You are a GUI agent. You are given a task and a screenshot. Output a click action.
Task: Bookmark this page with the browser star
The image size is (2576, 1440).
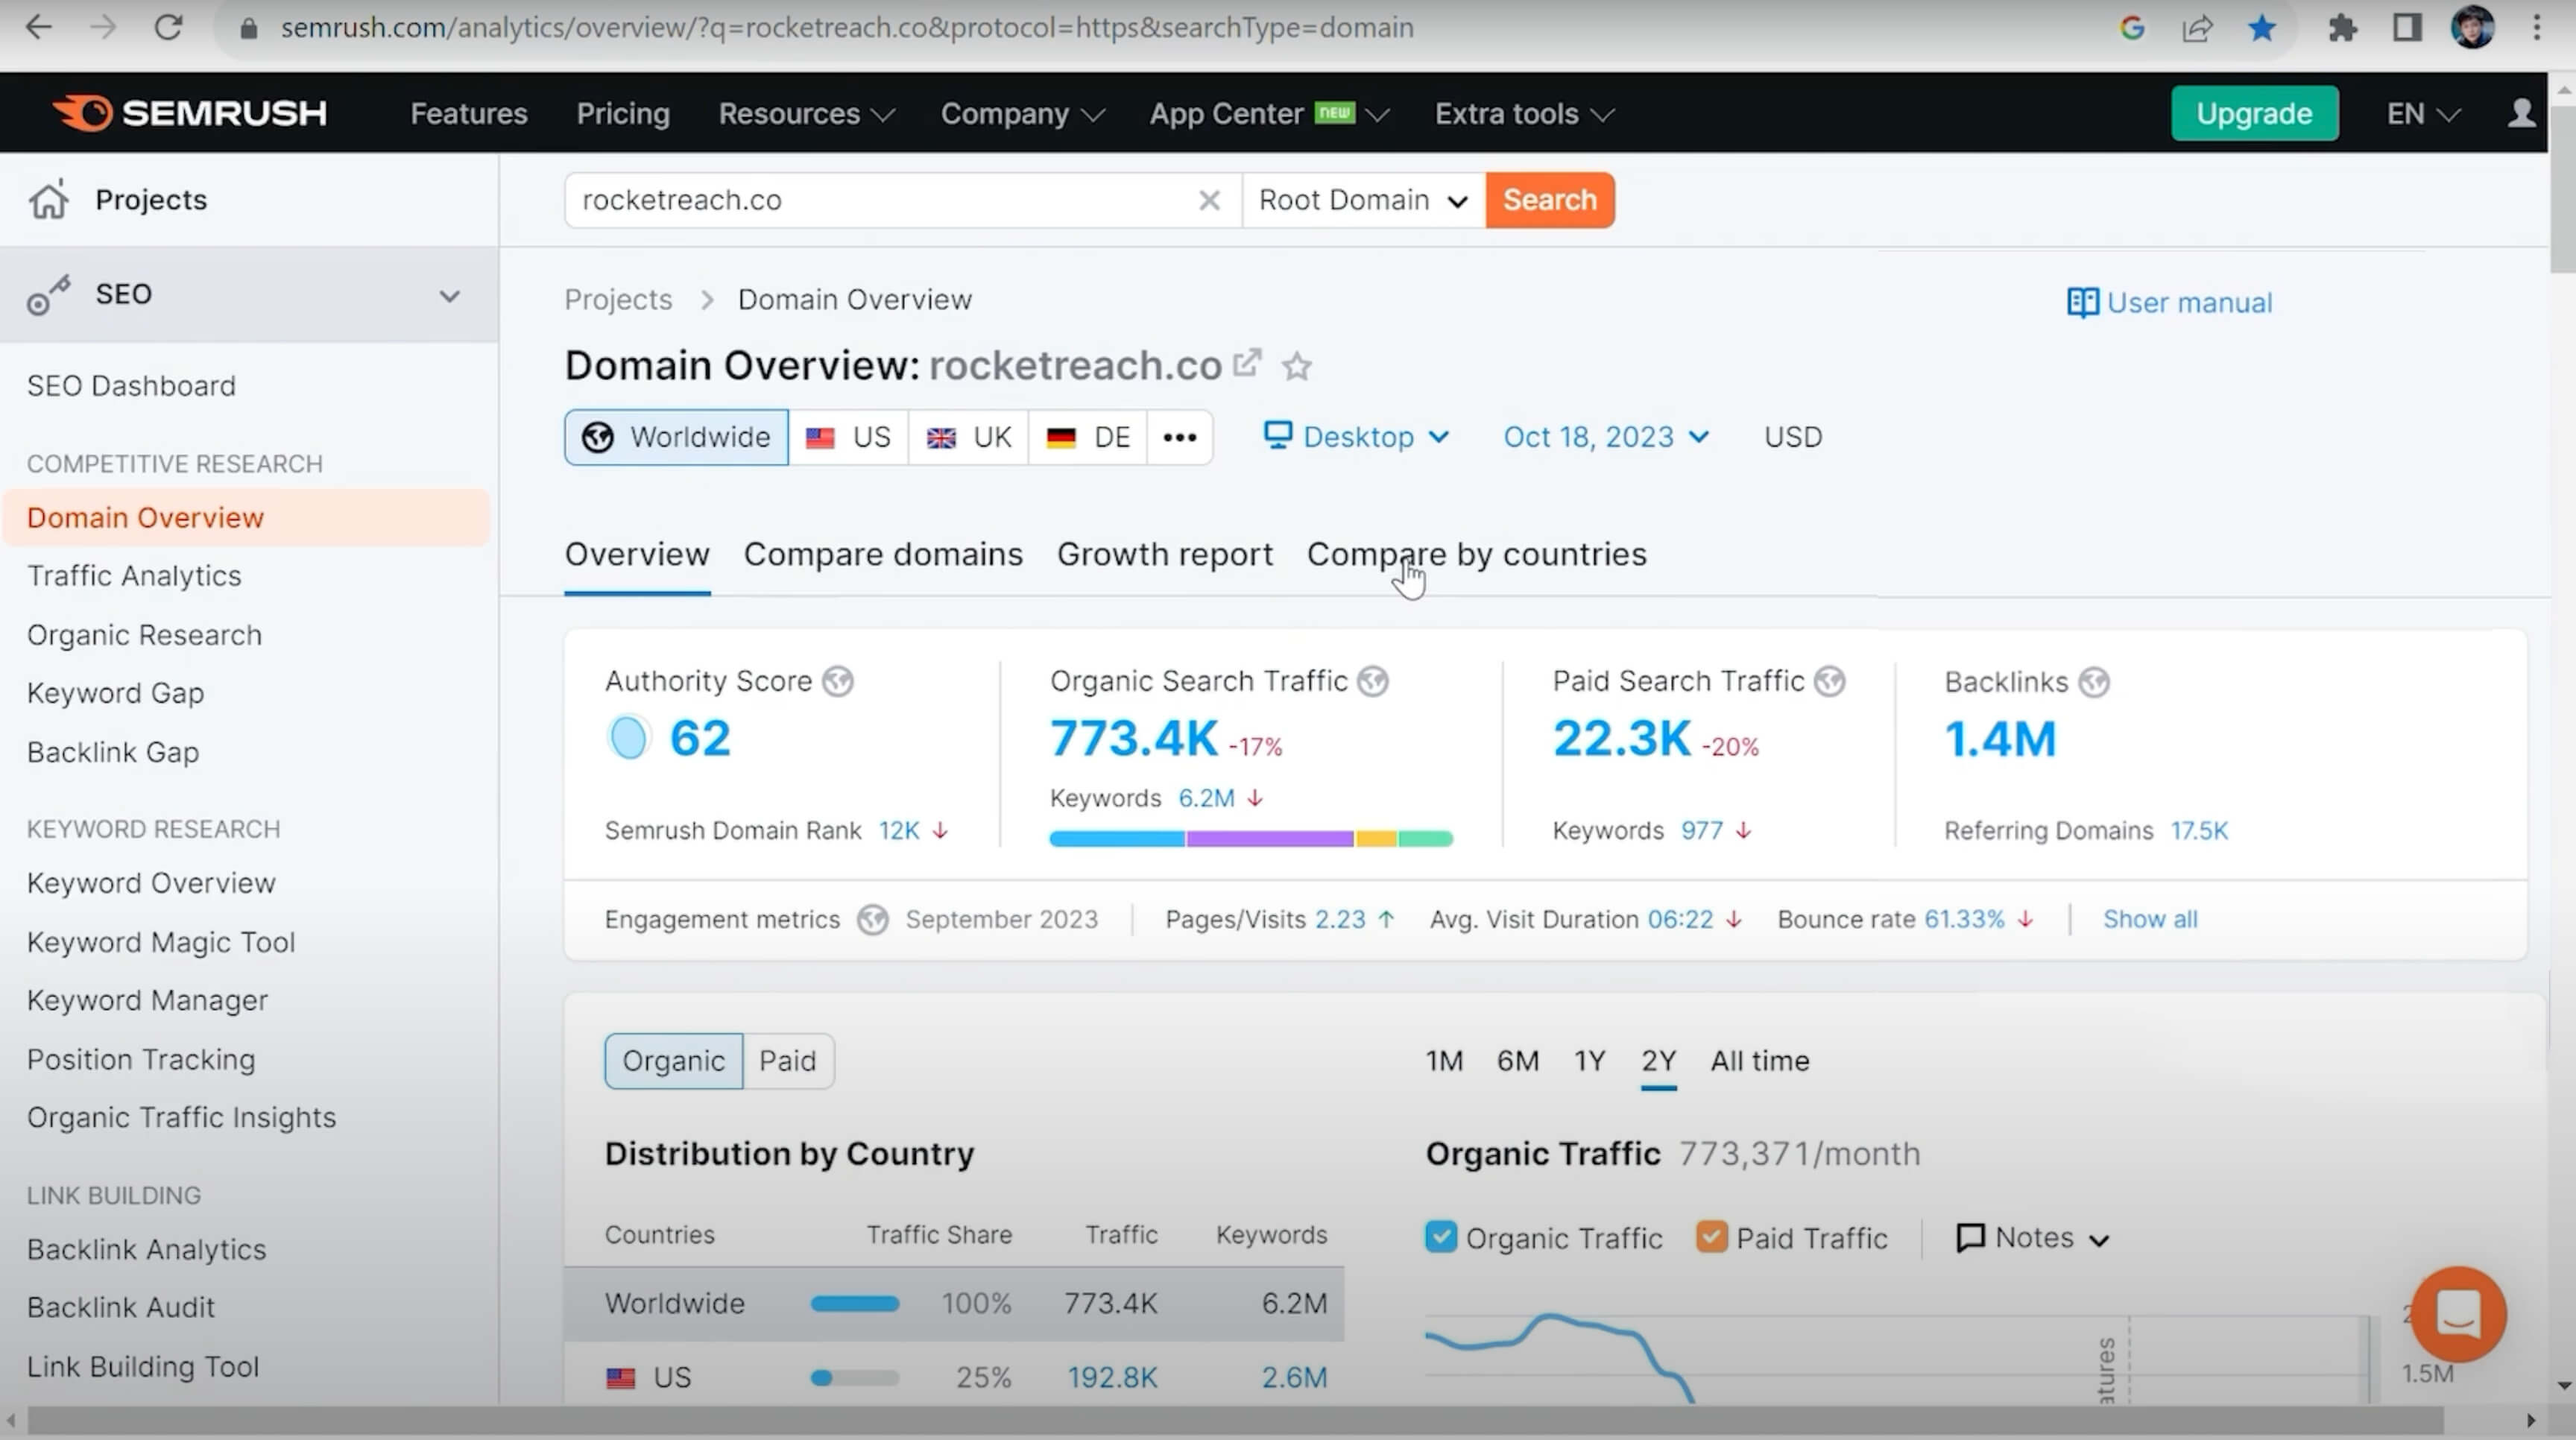point(2261,28)
